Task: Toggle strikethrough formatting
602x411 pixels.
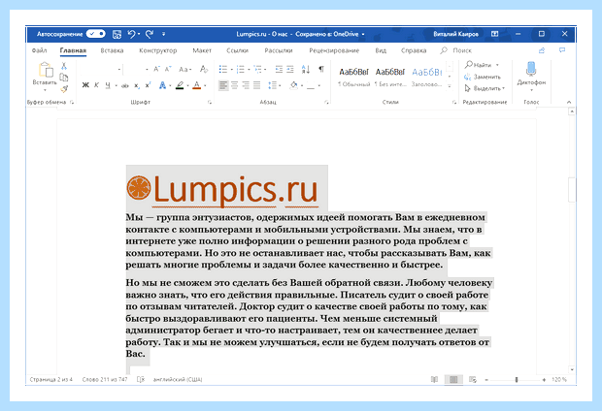Action: (x=125, y=85)
